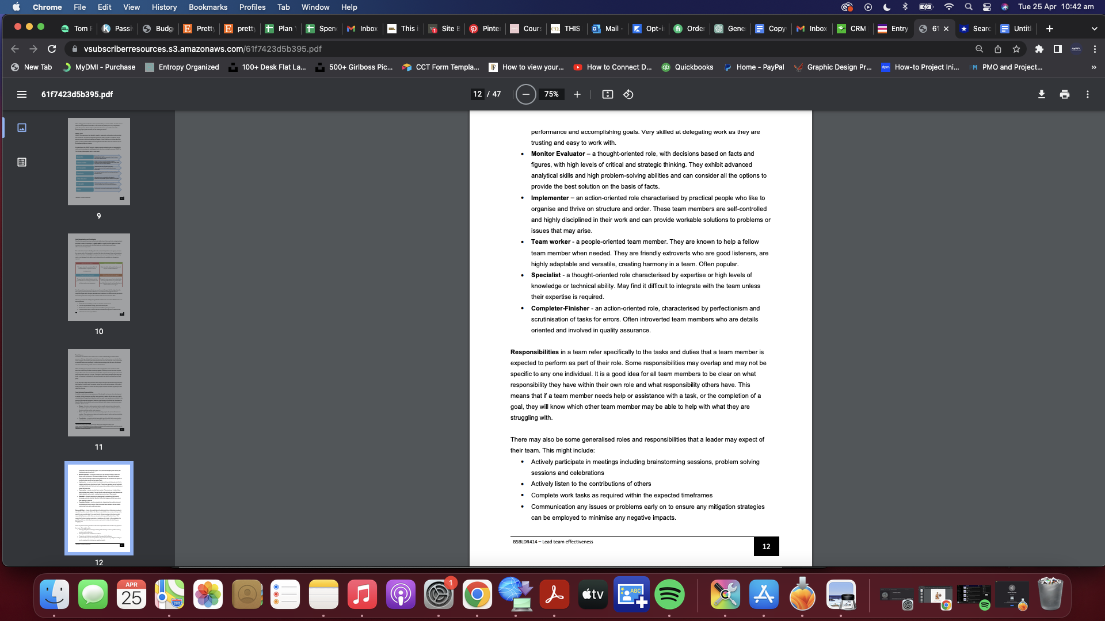This screenshot has width=1105, height=621.
Task: Open the Bookmarks menu in the menu bar
Action: coord(208,7)
